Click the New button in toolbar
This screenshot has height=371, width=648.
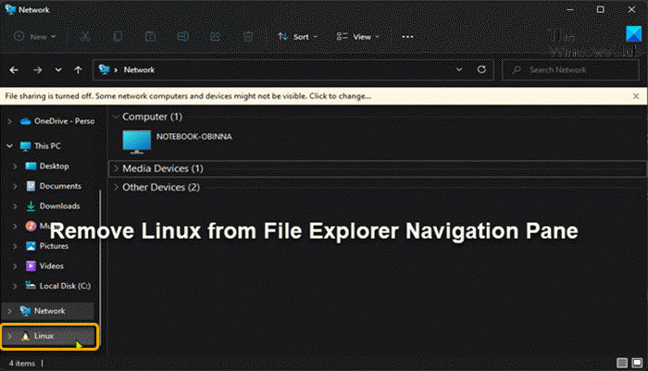tap(35, 36)
